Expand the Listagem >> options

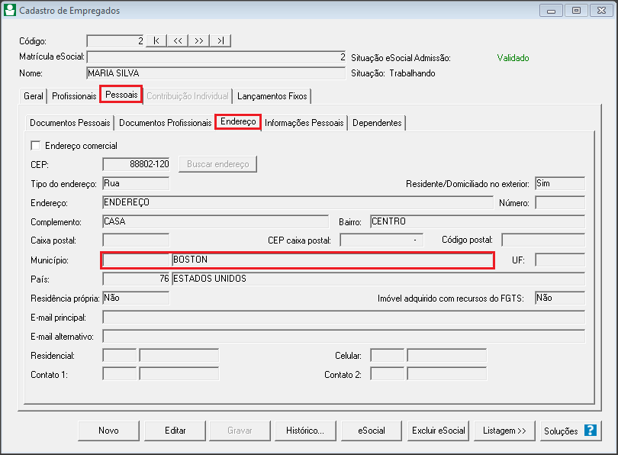504,431
